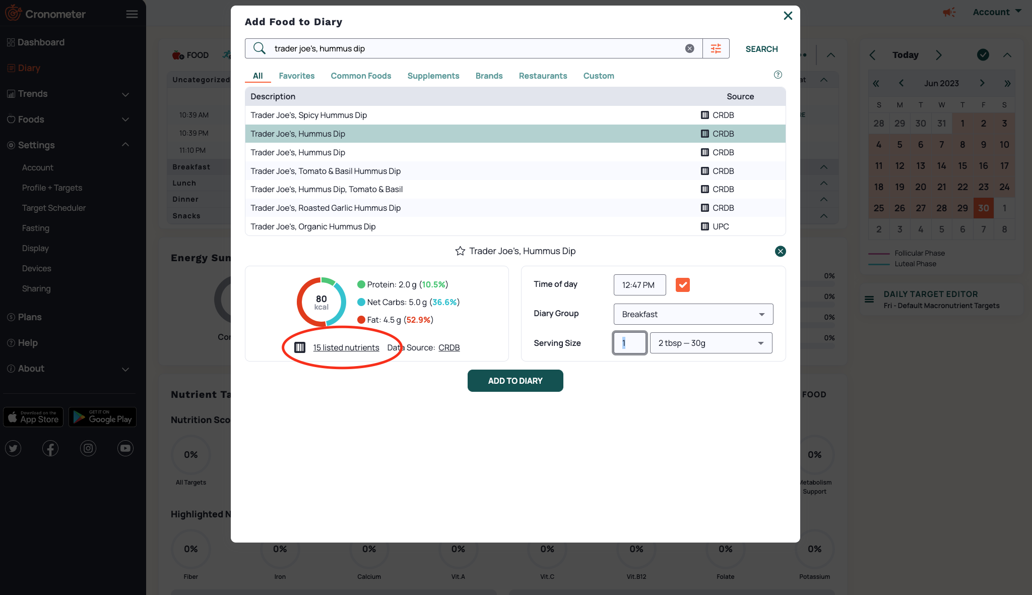Screen dimensions: 1032x595
Task: Go to next month in calendar
Action: (x=982, y=83)
